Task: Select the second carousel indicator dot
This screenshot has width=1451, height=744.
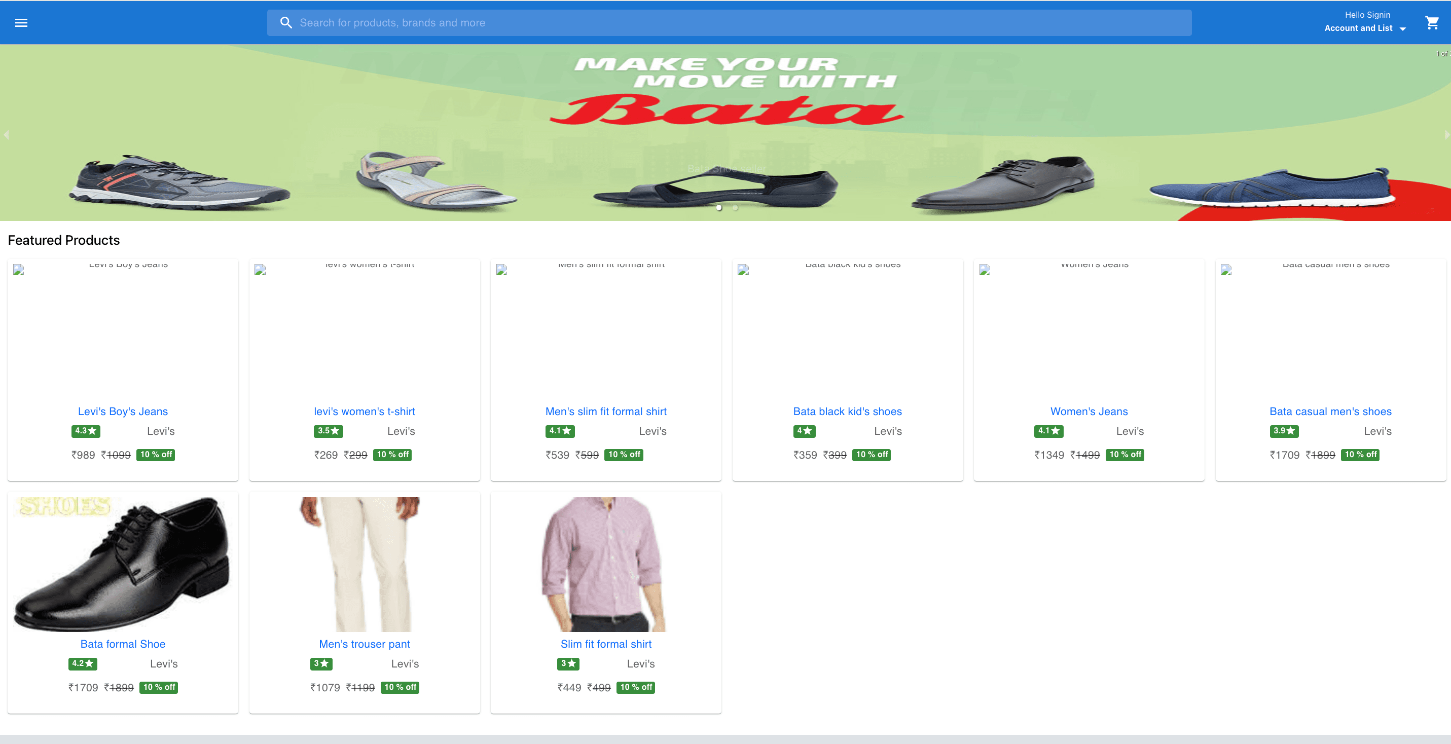Action: coord(735,208)
